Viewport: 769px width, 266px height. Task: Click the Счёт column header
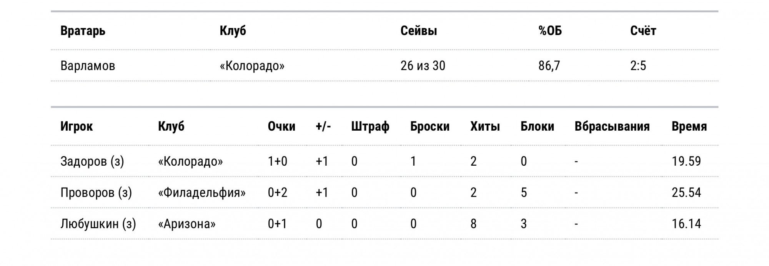coord(643,31)
